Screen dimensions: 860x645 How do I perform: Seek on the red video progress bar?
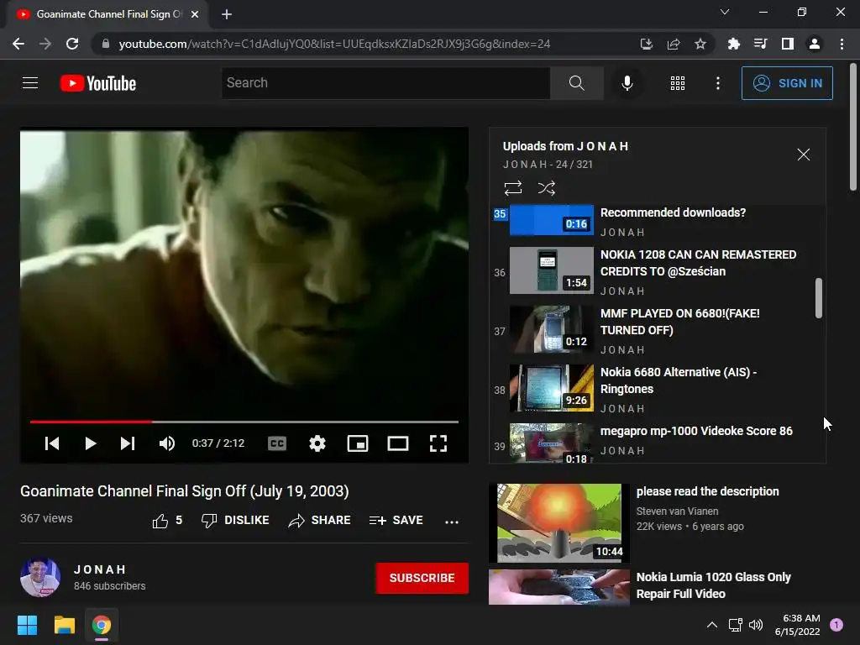click(244, 422)
